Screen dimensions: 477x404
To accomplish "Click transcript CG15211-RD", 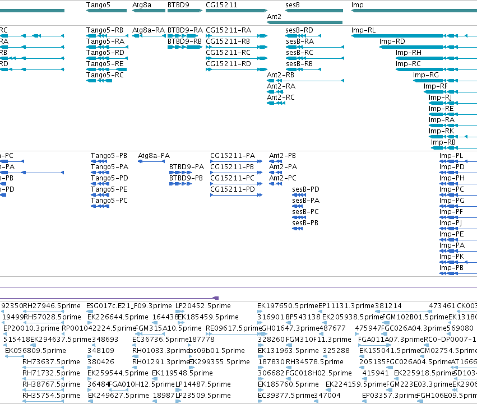I will coord(237,69).
